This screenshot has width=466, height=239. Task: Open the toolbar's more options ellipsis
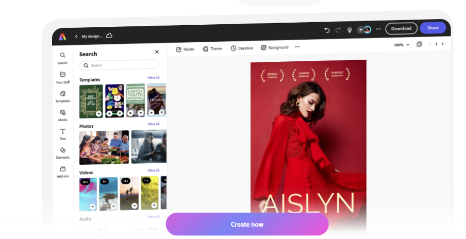pos(297,46)
